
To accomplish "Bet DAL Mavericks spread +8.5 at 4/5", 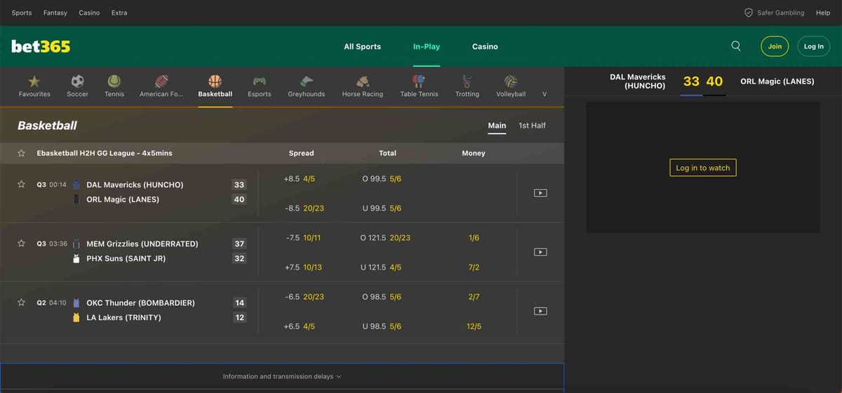I will click(301, 179).
